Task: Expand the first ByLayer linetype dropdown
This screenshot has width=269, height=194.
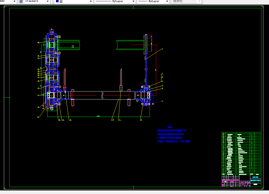Action: click(133, 1)
